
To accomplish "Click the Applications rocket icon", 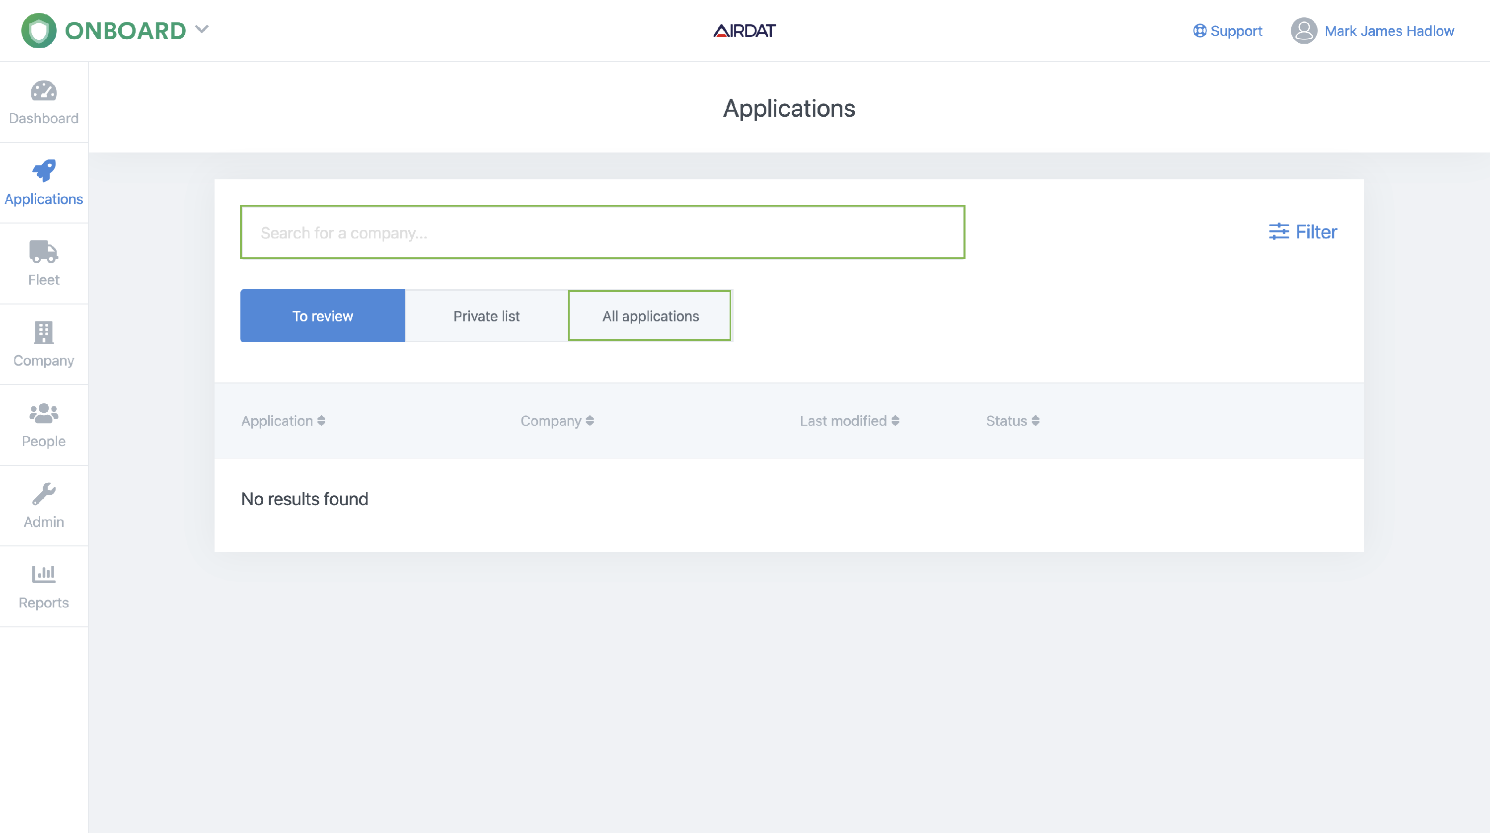I will click(x=43, y=171).
